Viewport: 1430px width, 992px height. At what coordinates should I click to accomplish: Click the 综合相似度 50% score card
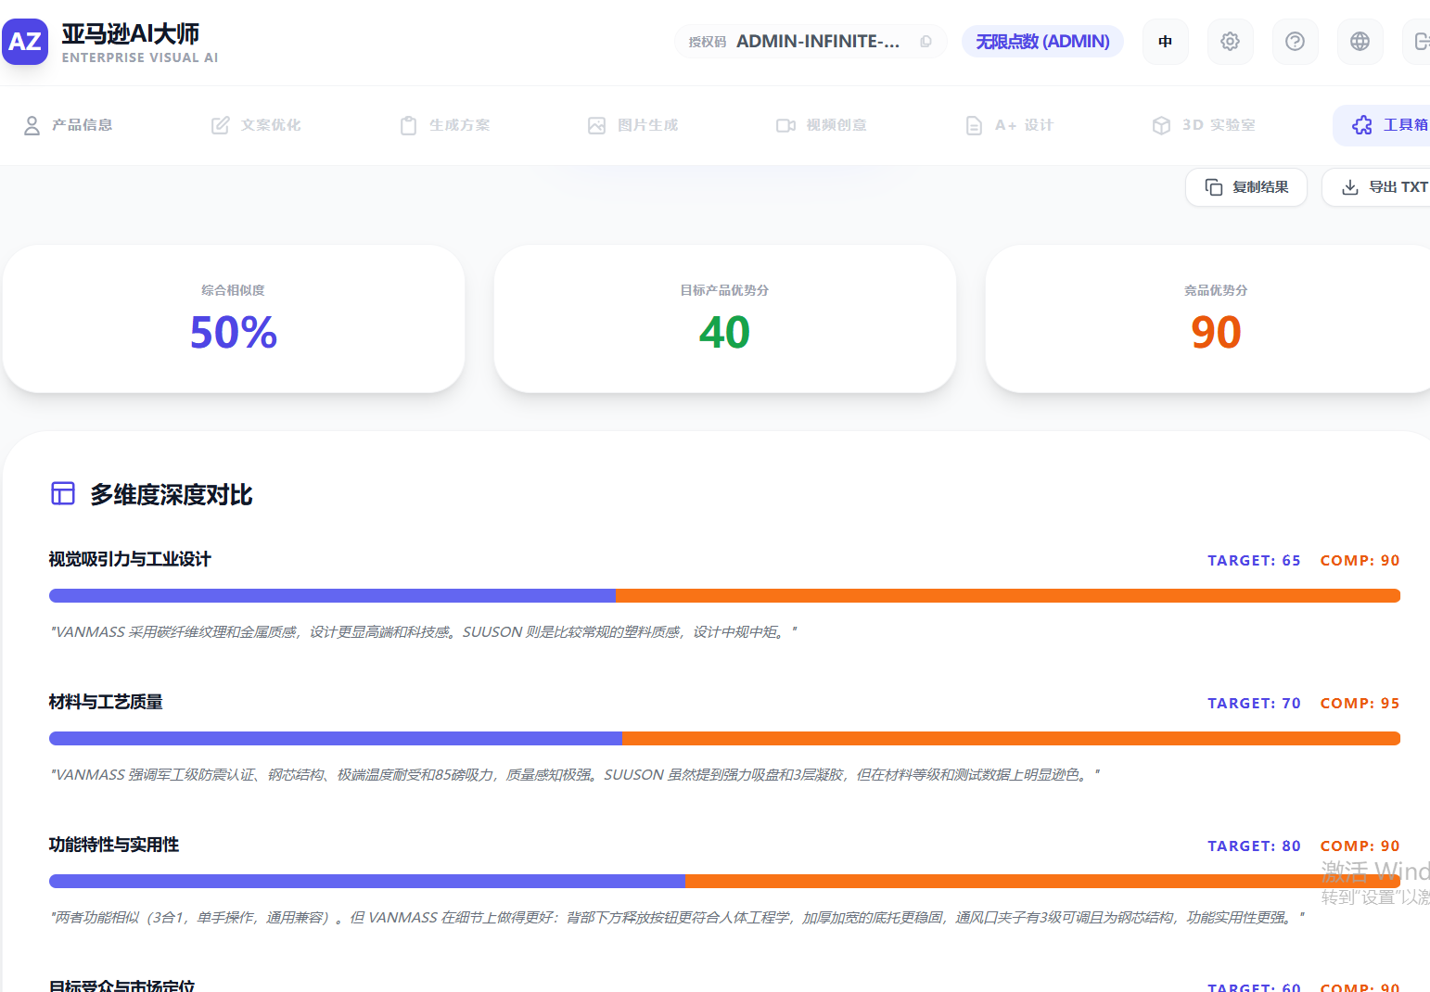pyautogui.click(x=234, y=319)
